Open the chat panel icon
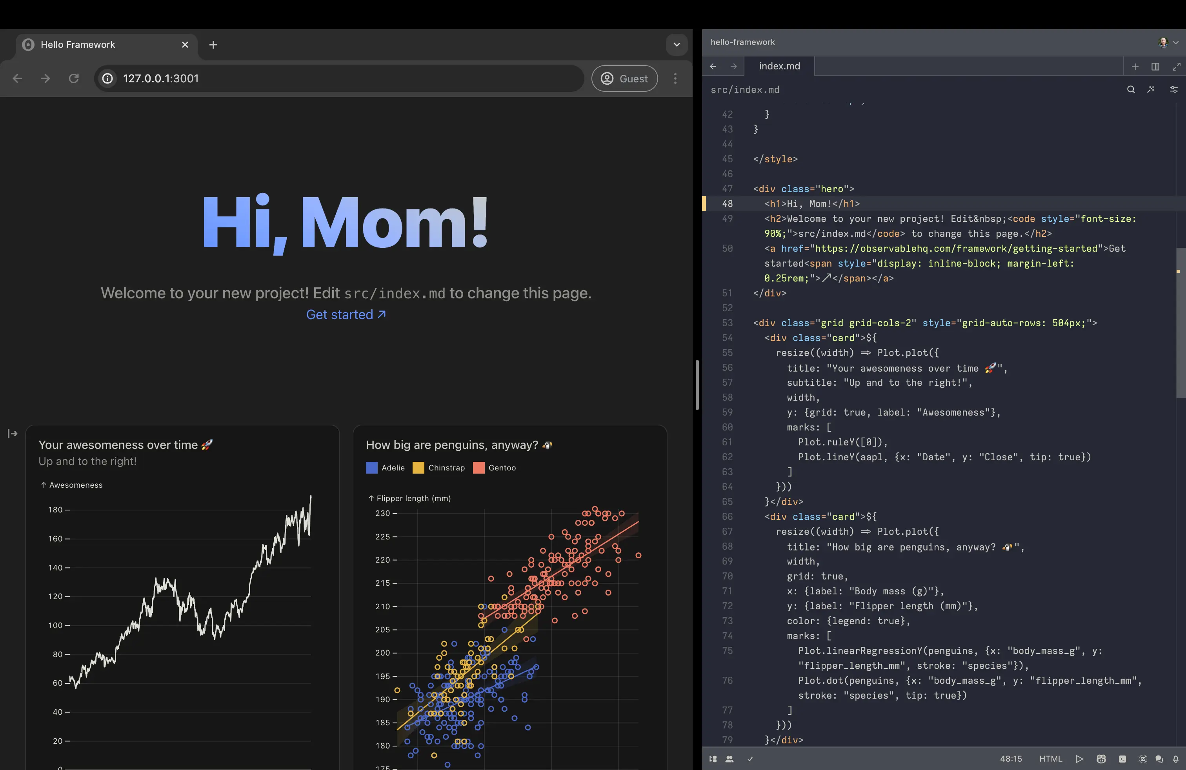Screen dimensions: 1186x770 pyautogui.click(x=1159, y=759)
